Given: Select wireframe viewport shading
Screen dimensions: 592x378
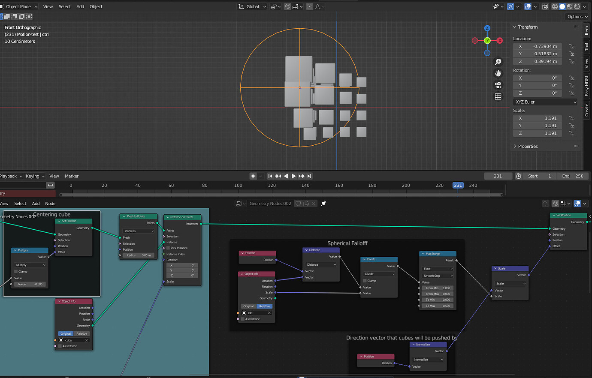Looking at the screenshot, I should [x=555, y=6].
